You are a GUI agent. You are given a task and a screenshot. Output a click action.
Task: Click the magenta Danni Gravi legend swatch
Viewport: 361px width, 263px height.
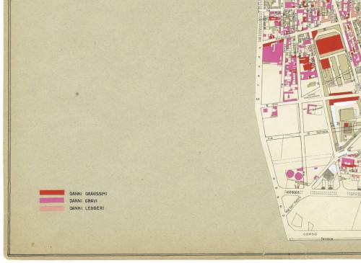(52, 200)
